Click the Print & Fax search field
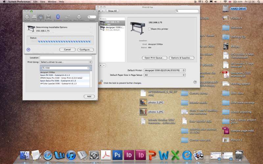 tap(187, 11)
